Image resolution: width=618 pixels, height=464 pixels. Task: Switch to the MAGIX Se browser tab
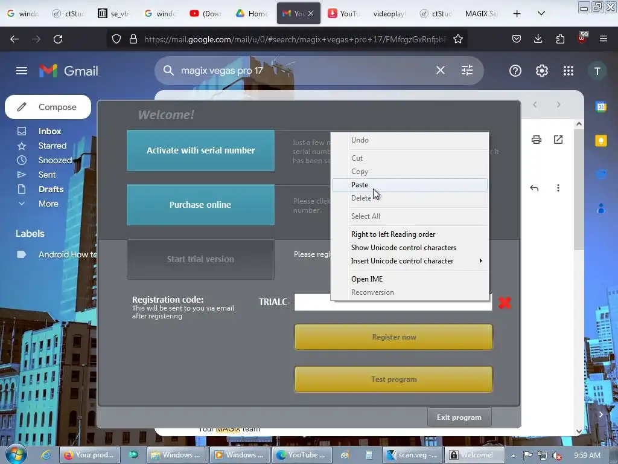tap(481, 13)
